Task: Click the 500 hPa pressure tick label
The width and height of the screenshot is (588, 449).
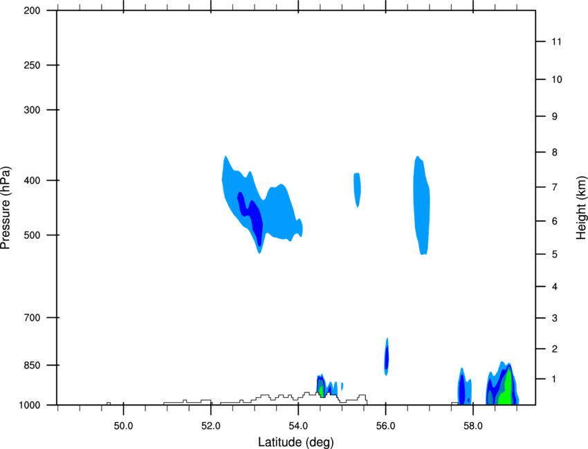Action: tap(32, 235)
